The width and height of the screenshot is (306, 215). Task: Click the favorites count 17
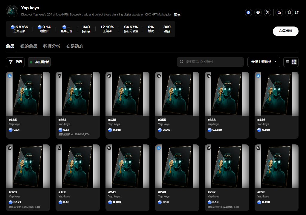[296, 13]
